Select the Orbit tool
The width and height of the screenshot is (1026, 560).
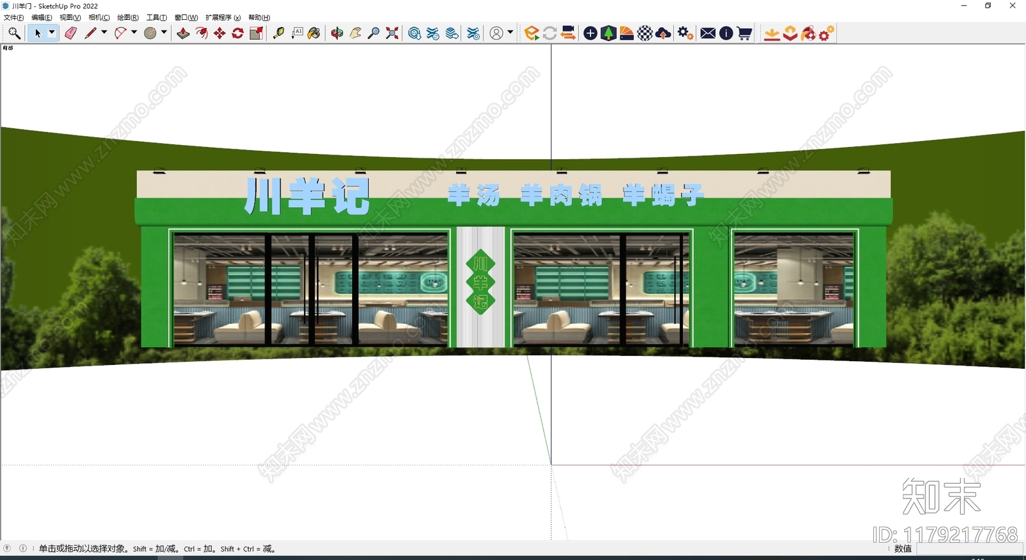(337, 33)
